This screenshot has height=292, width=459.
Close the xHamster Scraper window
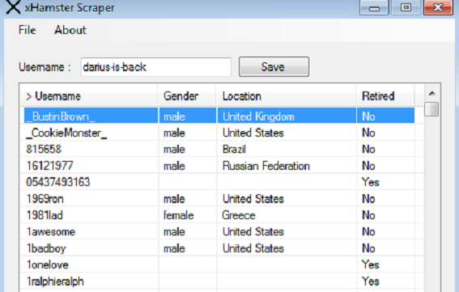438,7
